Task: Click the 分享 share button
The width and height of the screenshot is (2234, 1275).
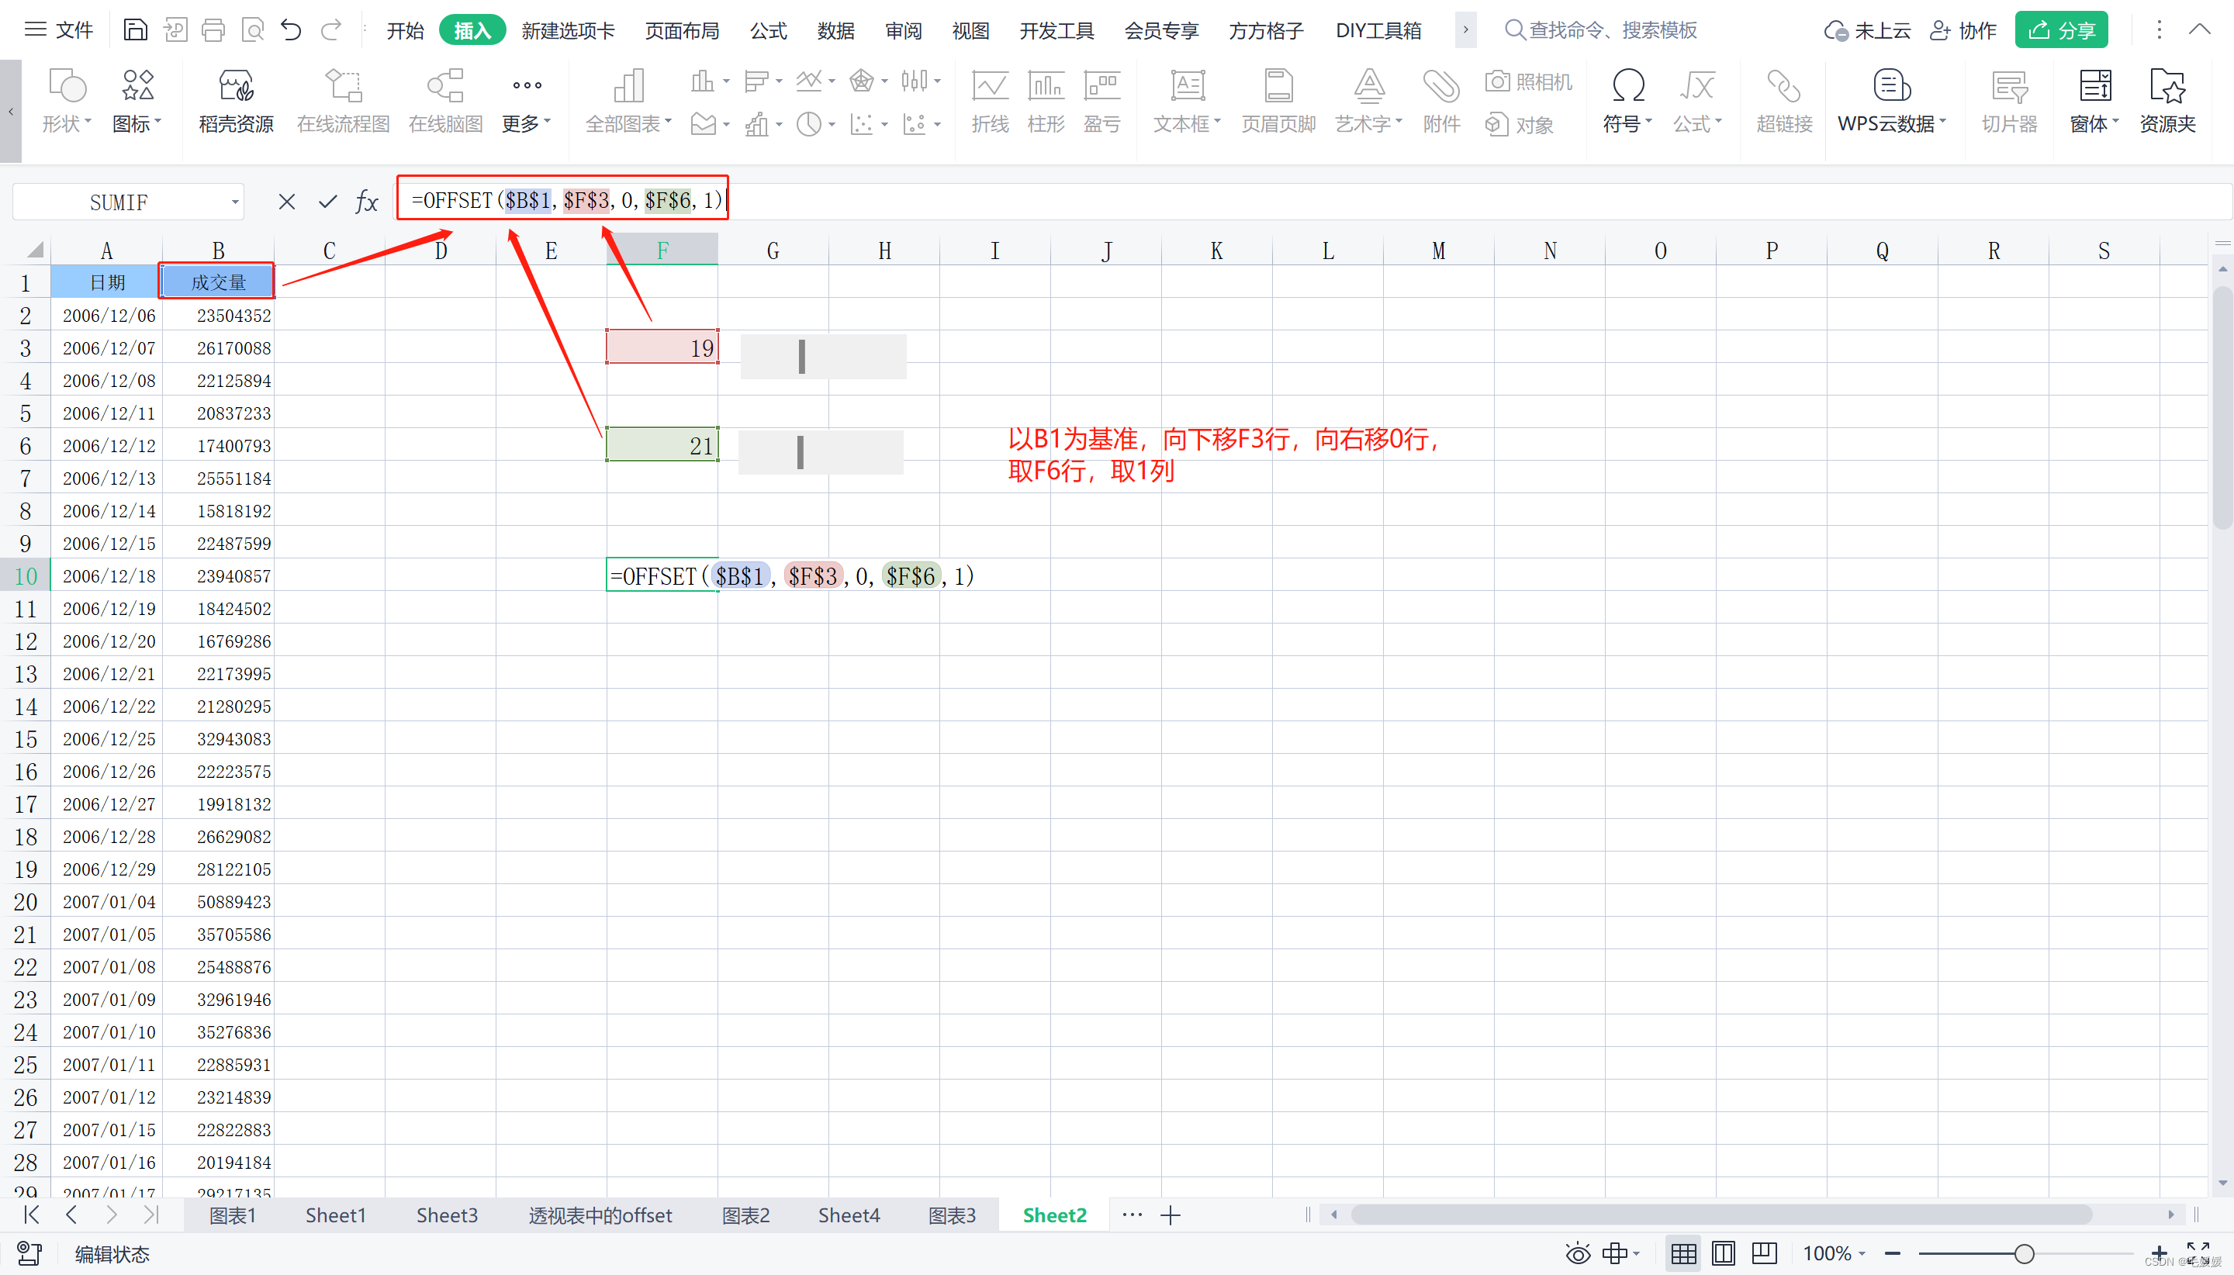Action: click(2062, 29)
